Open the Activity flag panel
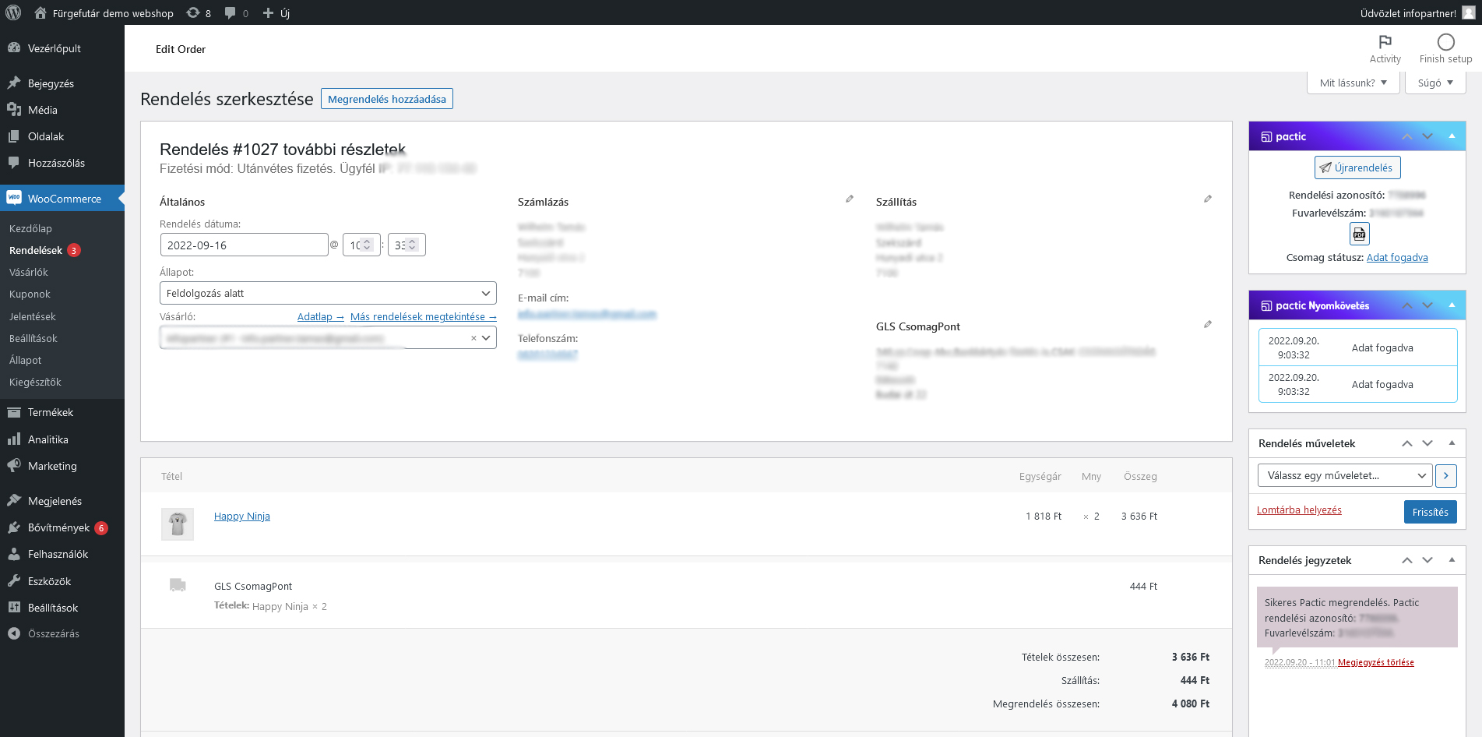The width and height of the screenshot is (1482, 737). point(1385,48)
